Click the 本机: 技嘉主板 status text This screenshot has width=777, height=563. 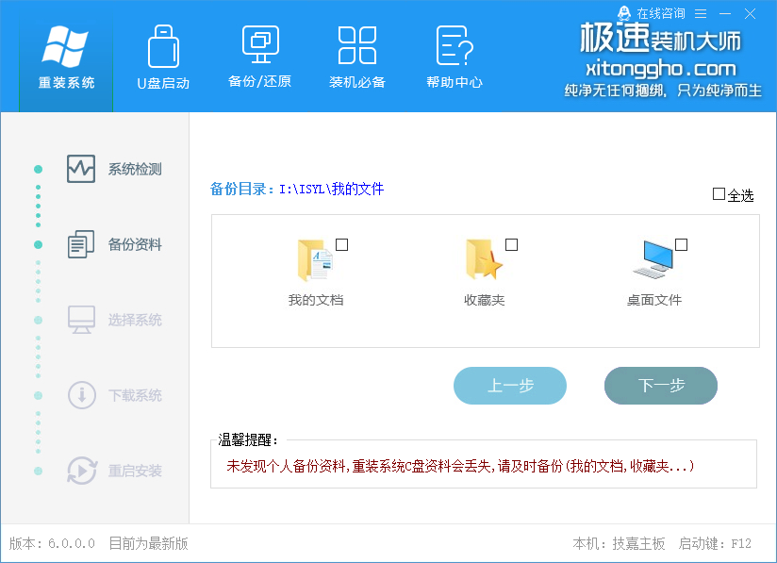619,544
